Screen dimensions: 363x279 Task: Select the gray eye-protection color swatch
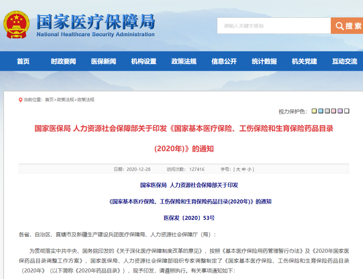(327, 111)
